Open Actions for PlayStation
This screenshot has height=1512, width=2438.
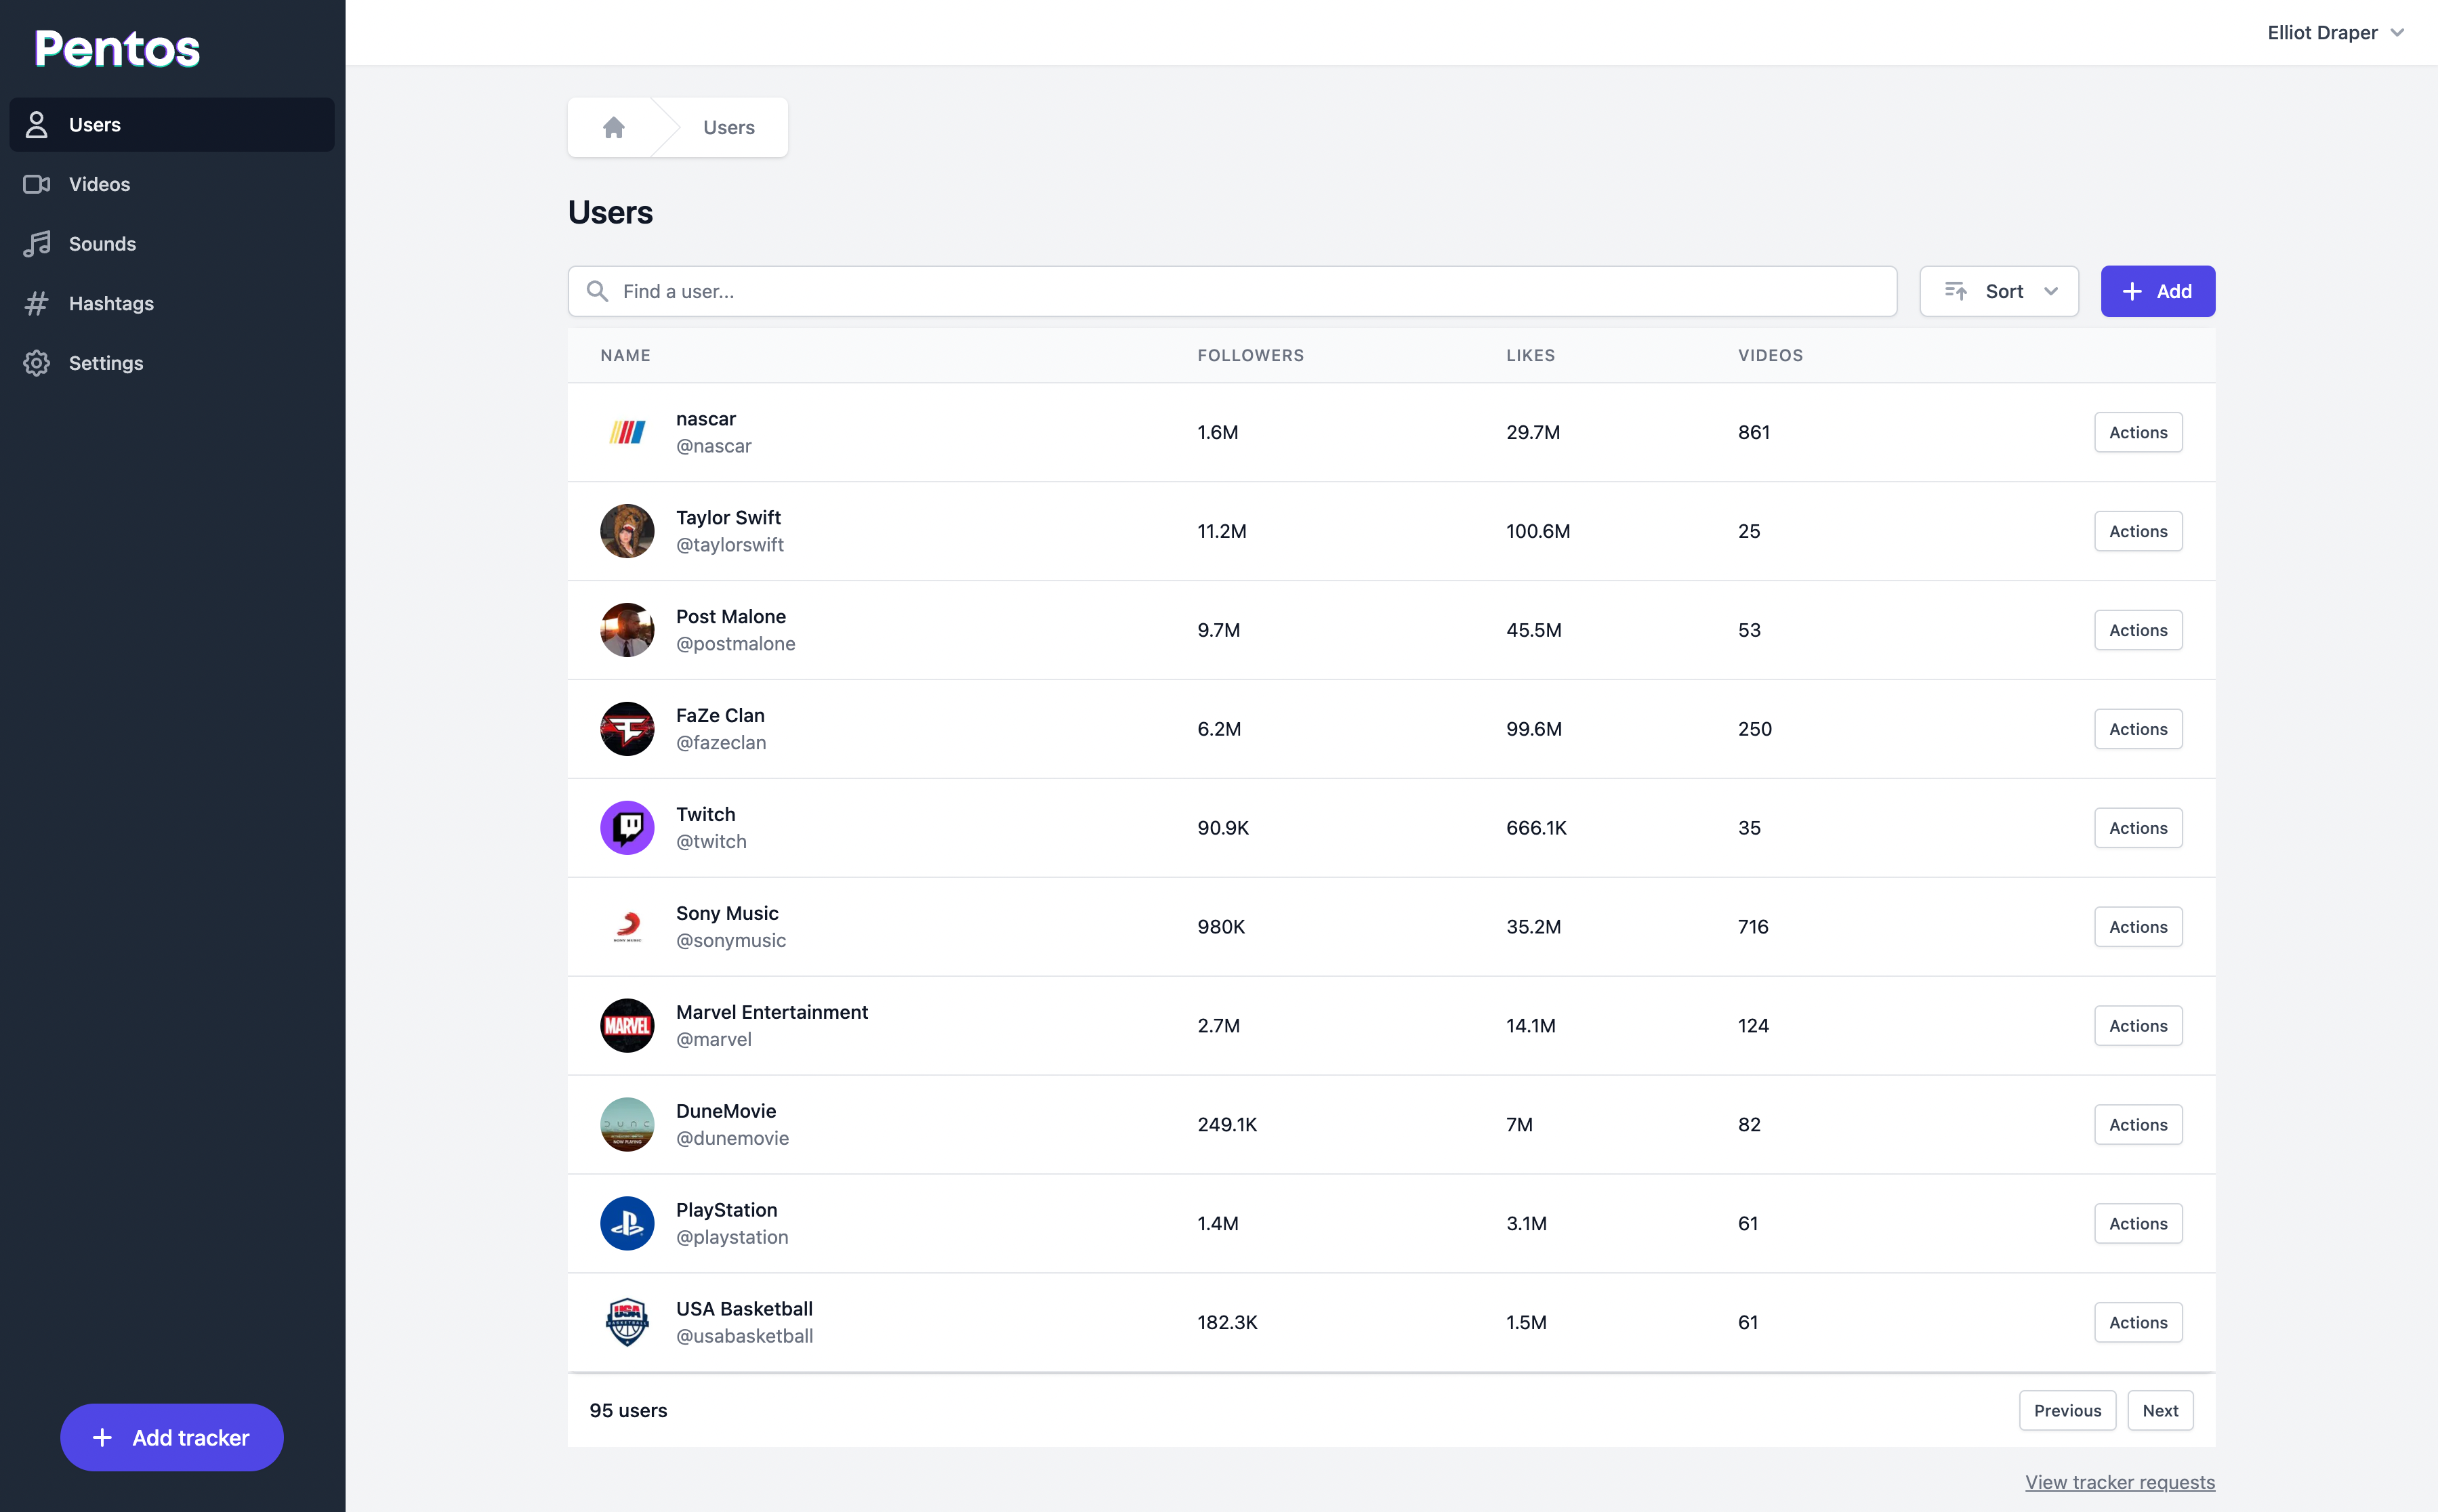point(2138,1223)
